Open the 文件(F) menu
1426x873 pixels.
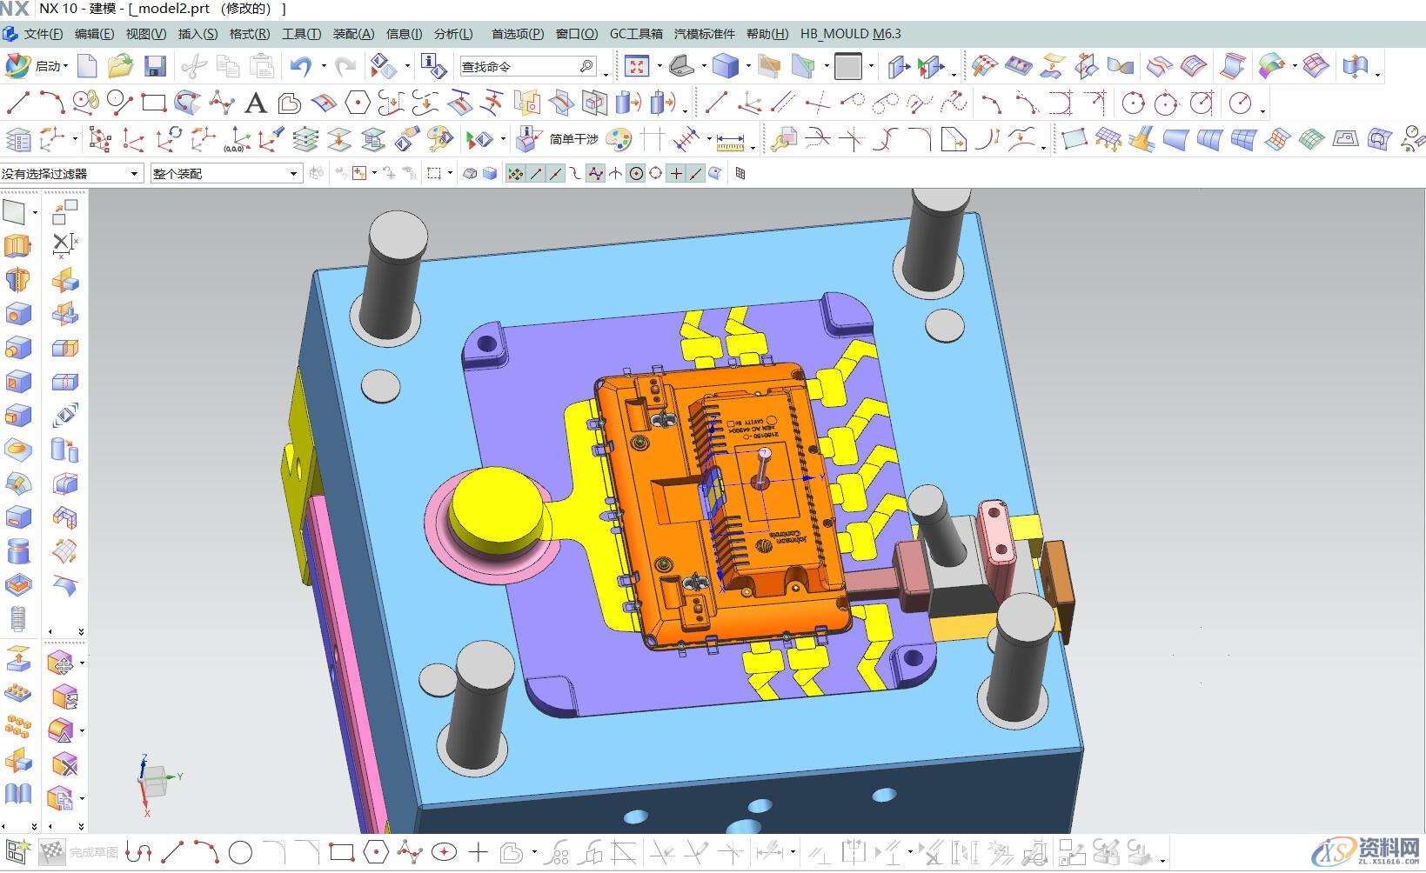[43, 34]
